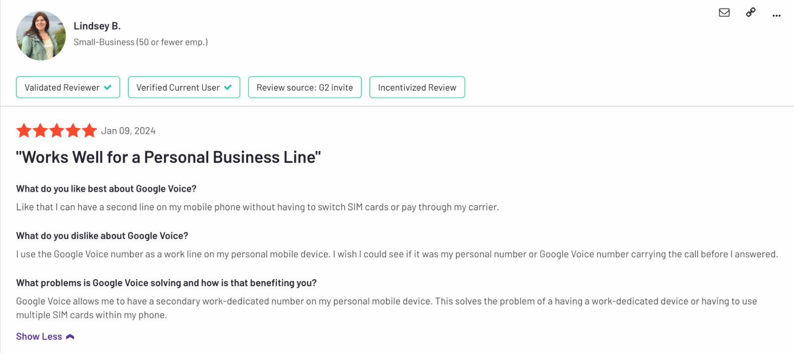Click the first orange rating star
794x354 pixels.
click(24, 130)
